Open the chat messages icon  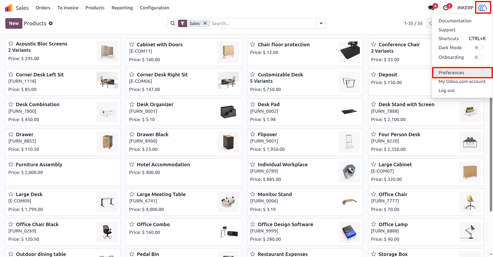point(431,8)
